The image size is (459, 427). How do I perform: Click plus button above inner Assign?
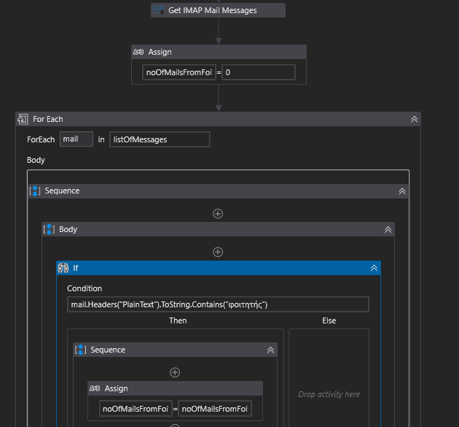click(175, 372)
